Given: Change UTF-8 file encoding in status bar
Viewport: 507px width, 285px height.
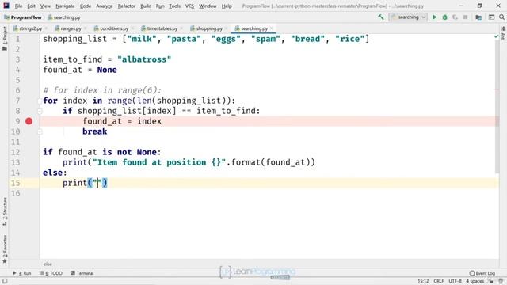Looking at the screenshot, I should click(x=455, y=281).
